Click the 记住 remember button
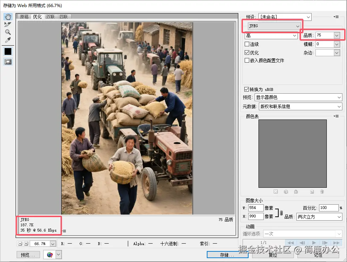347x262 pixels. coord(318,255)
